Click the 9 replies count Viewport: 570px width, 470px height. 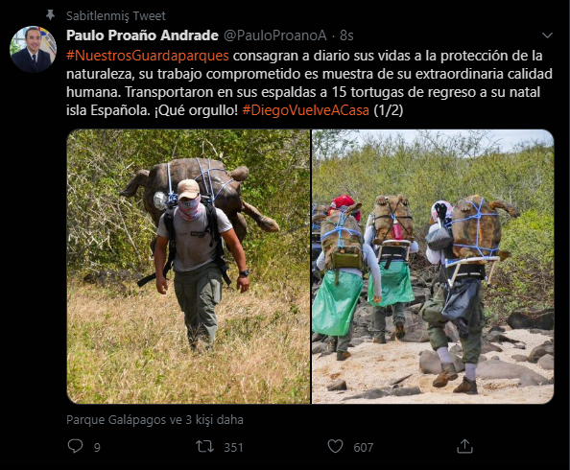click(97, 448)
